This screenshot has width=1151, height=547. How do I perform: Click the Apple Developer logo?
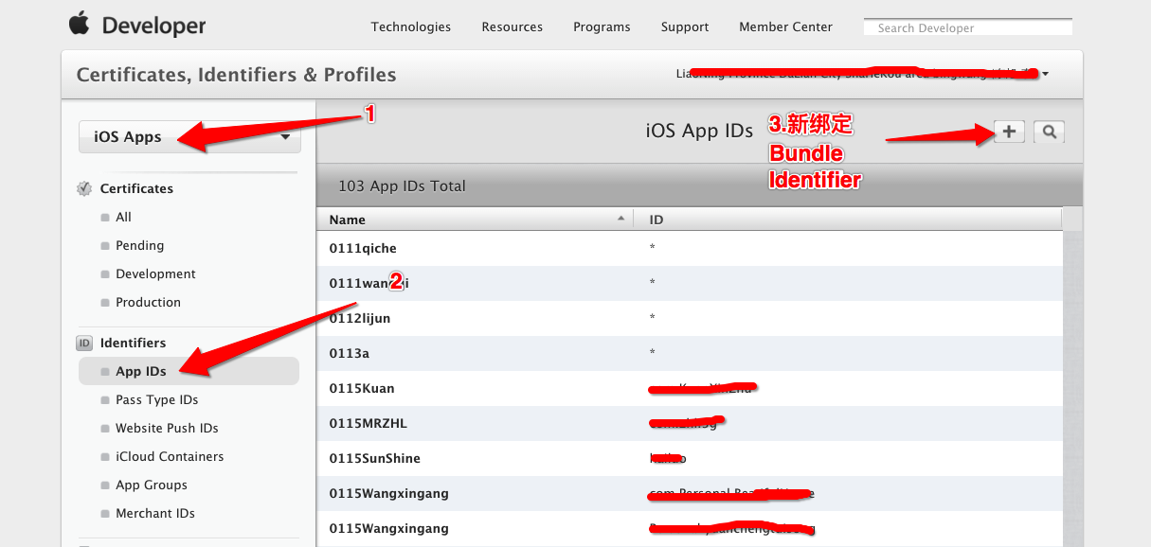[136, 26]
